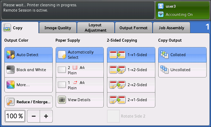Set copy output to Uncollated
This screenshot has width=211, height=127.
182,70
